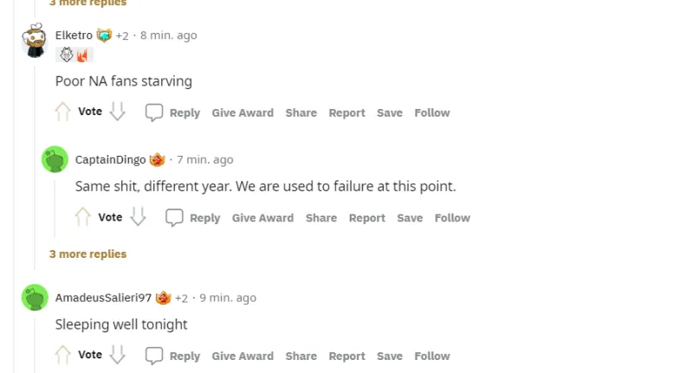
Task: Open Elketro's username profile link
Action: click(x=74, y=35)
